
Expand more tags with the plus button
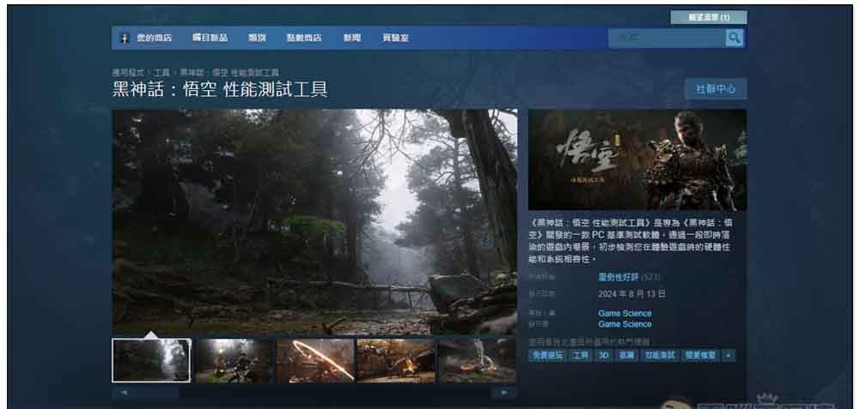728,356
